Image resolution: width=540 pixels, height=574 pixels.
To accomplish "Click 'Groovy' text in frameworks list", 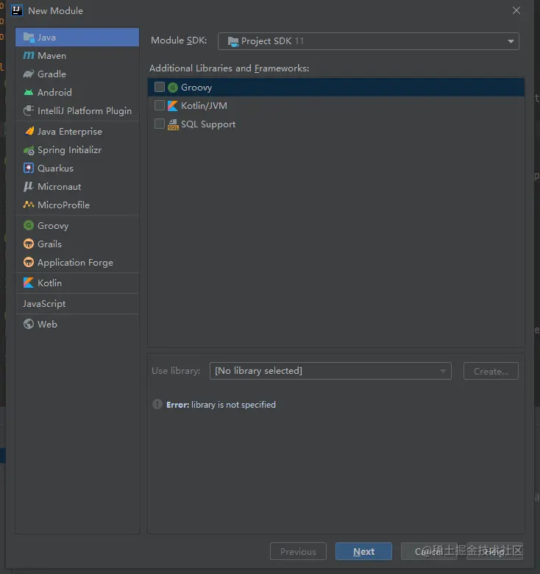I will tap(196, 88).
